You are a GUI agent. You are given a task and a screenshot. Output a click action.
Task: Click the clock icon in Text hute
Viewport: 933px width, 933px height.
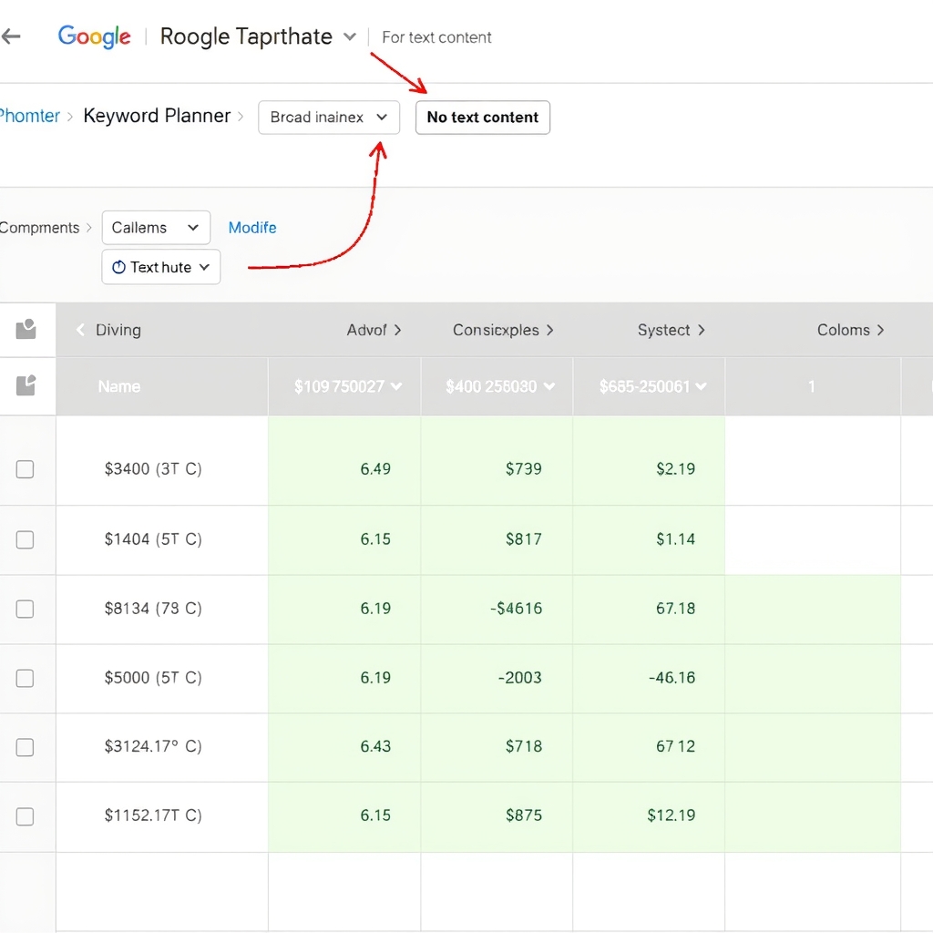click(119, 267)
